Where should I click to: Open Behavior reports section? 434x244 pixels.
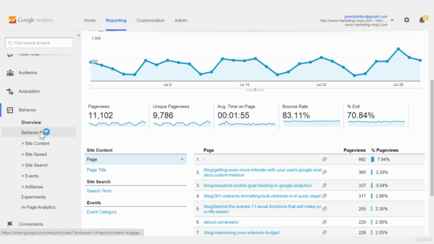(x=27, y=110)
